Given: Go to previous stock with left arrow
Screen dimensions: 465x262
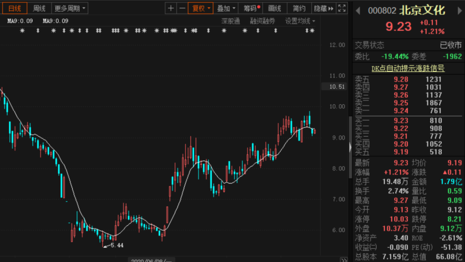Looking at the screenshot, I should (x=358, y=11).
